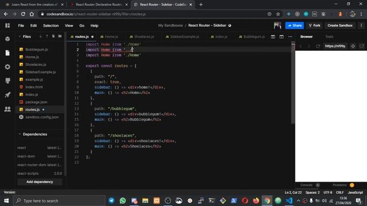Bookmark this page with the star icon

coord(278,14)
